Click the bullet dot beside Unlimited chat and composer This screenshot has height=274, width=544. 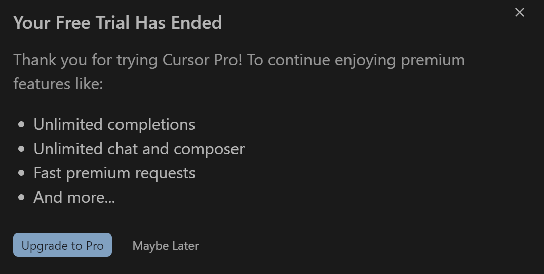click(21, 149)
